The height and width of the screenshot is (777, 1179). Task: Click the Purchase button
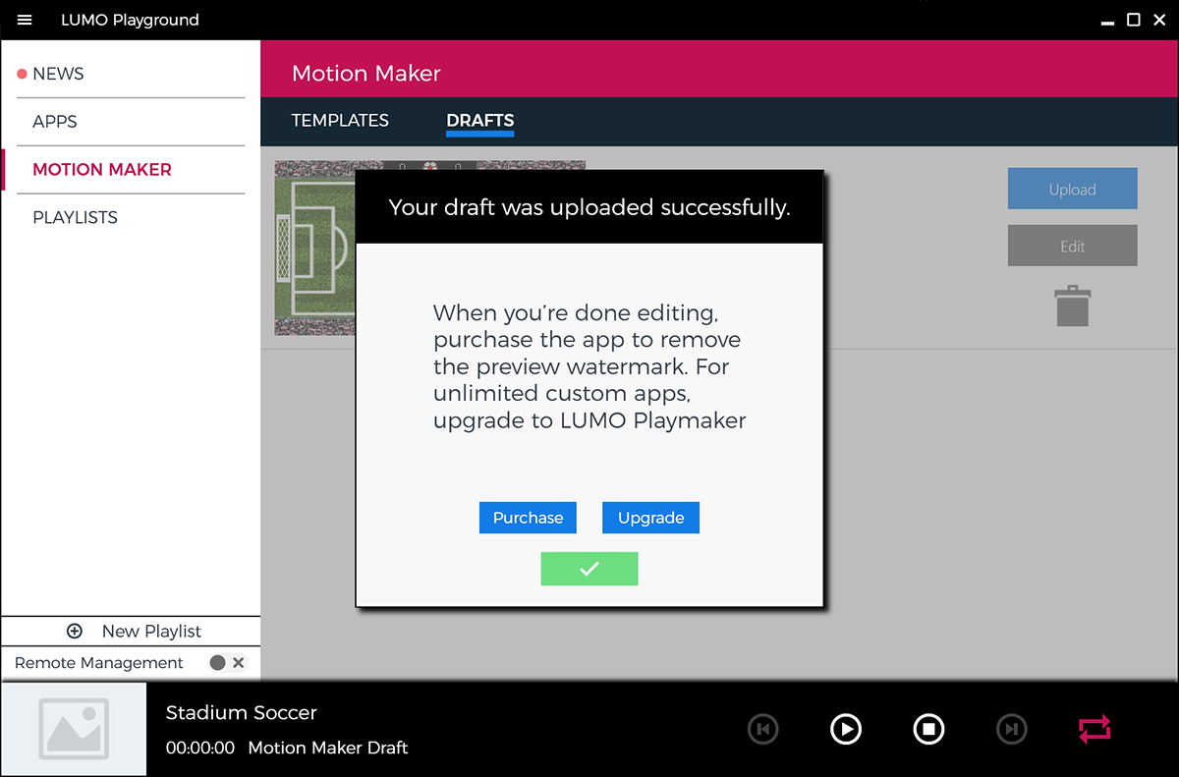click(x=528, y=518)
